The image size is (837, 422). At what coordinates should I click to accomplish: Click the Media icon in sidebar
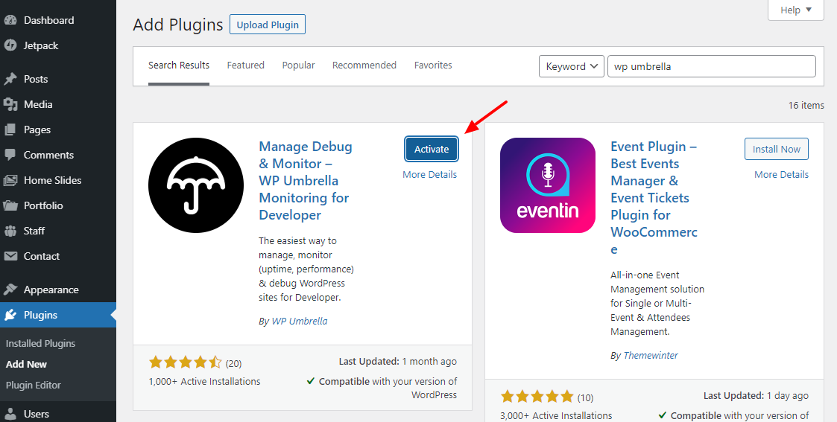(x=10, y=104)
